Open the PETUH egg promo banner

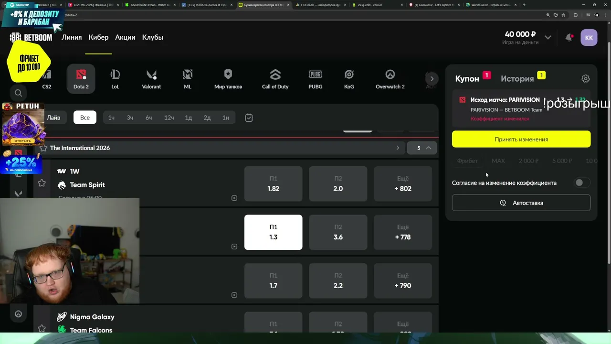23,124
